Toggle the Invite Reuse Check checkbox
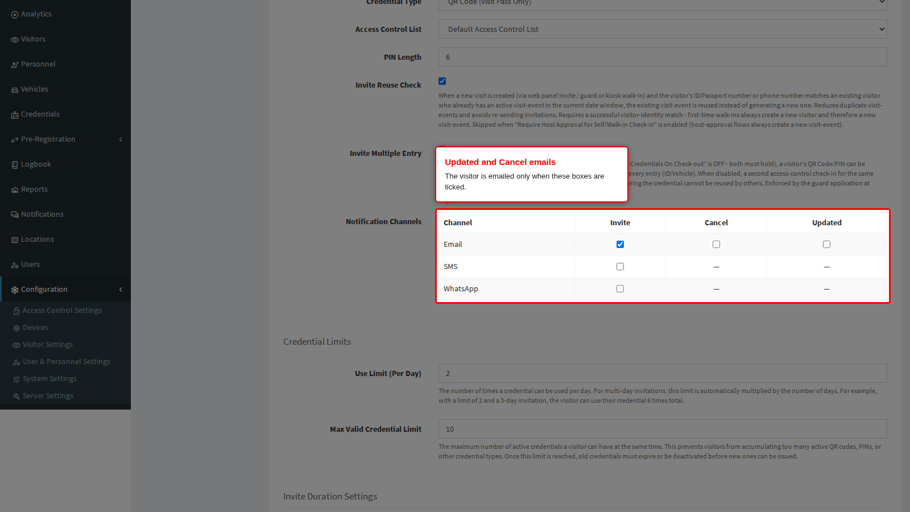Image resolution: width=910 pixels, height=512 pixels. (x=442, y=81)
